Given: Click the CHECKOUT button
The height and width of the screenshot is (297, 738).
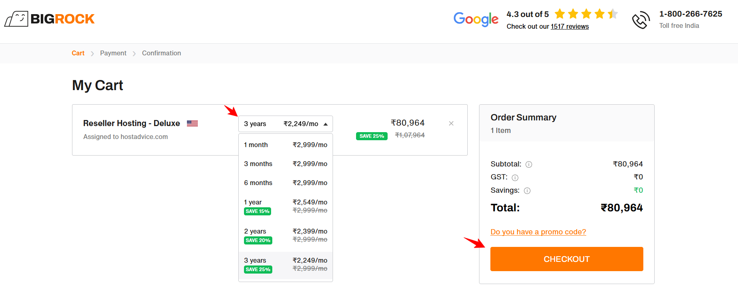Looking at the screenshot, I should pos(566,259).
